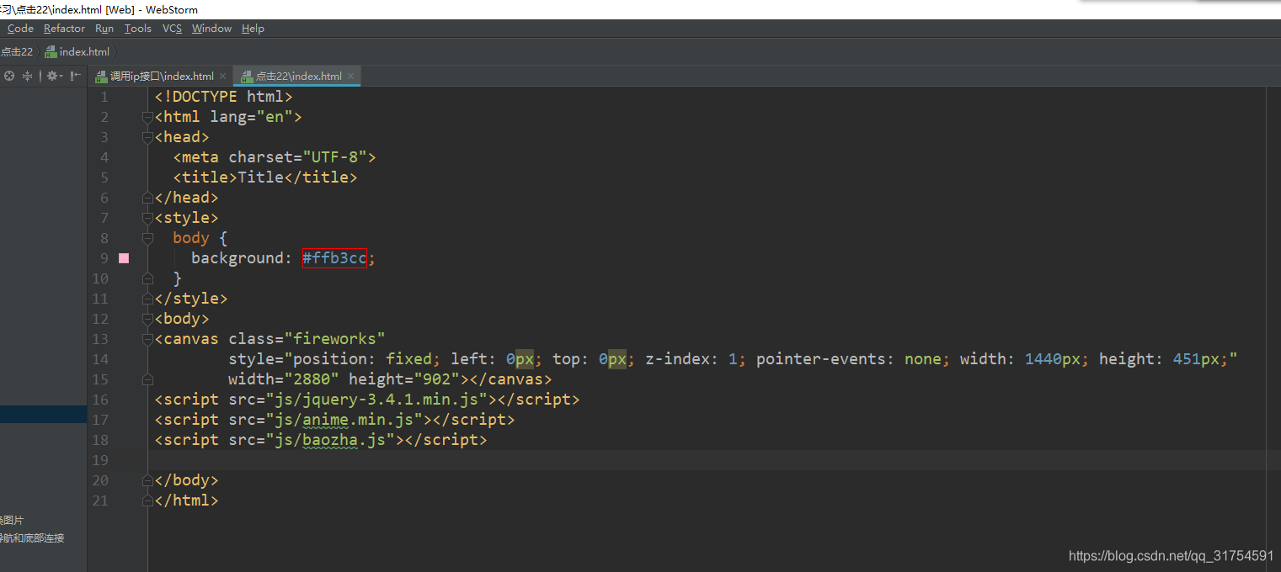This screenshot has width=1281, height=572.
Task: Click the pointer-events: none declaration
Action: tap(853, 359)
